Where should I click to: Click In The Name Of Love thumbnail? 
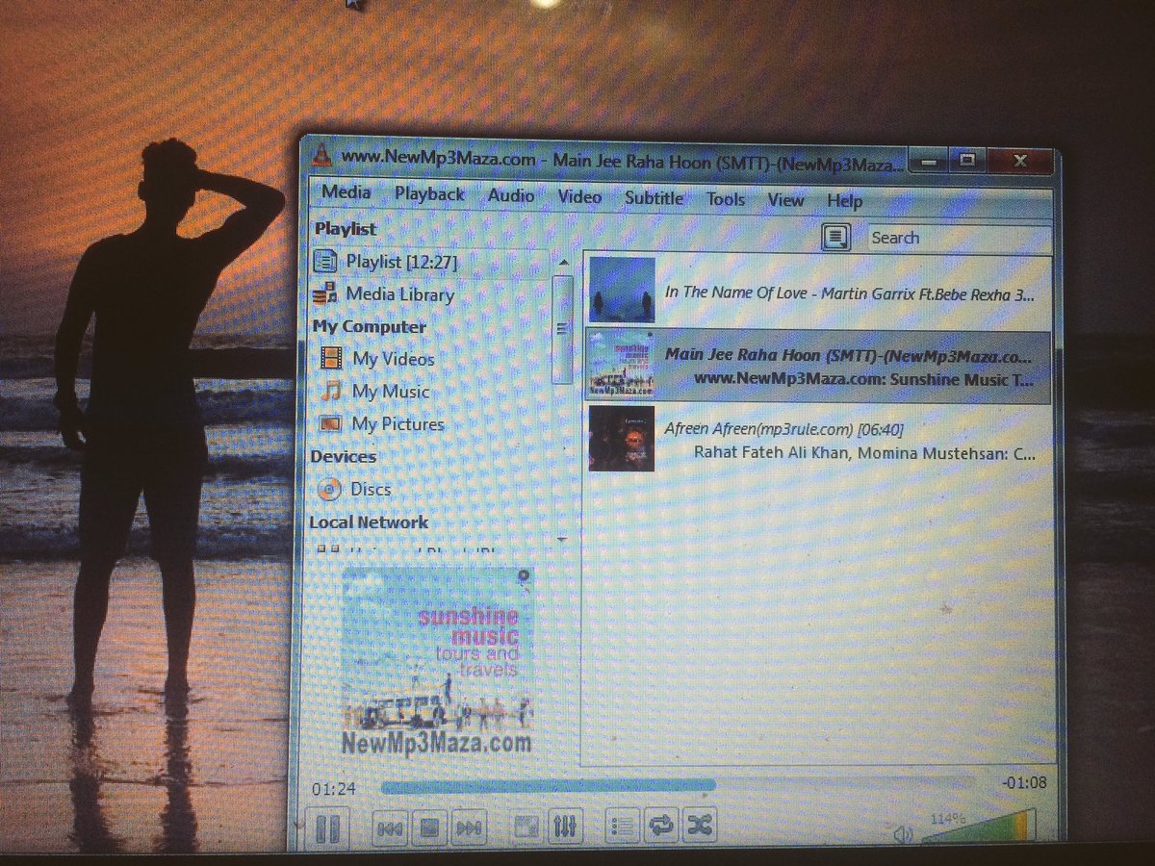622,290
